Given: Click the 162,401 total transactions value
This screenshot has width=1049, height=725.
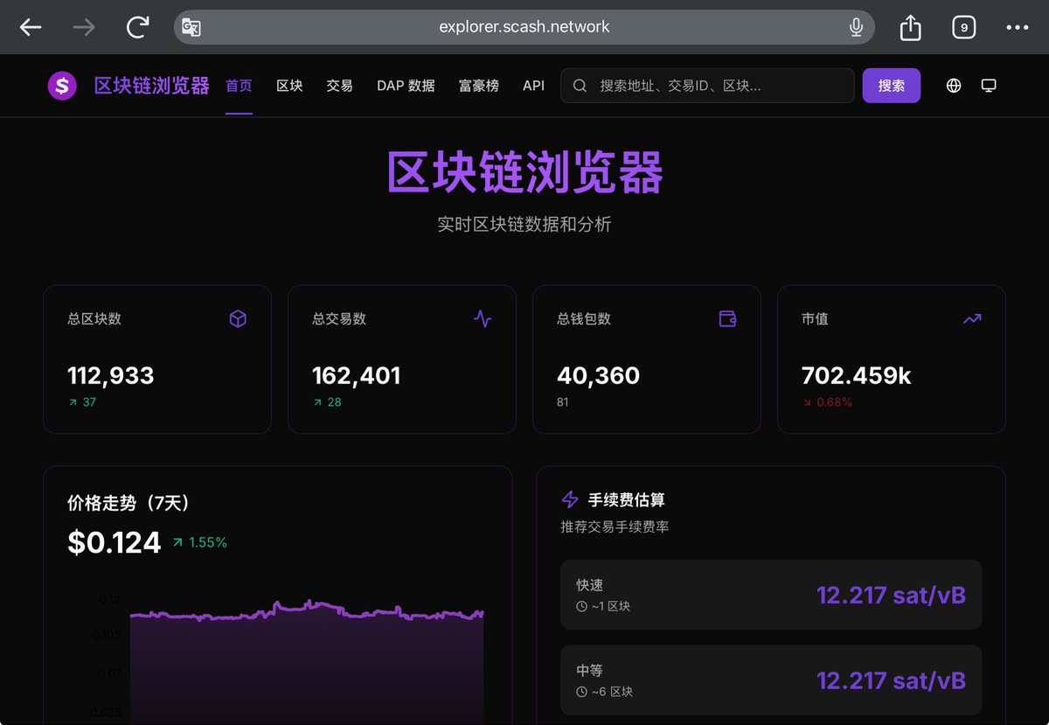Looking at the screenshot, I should click(x=357, y=376).
